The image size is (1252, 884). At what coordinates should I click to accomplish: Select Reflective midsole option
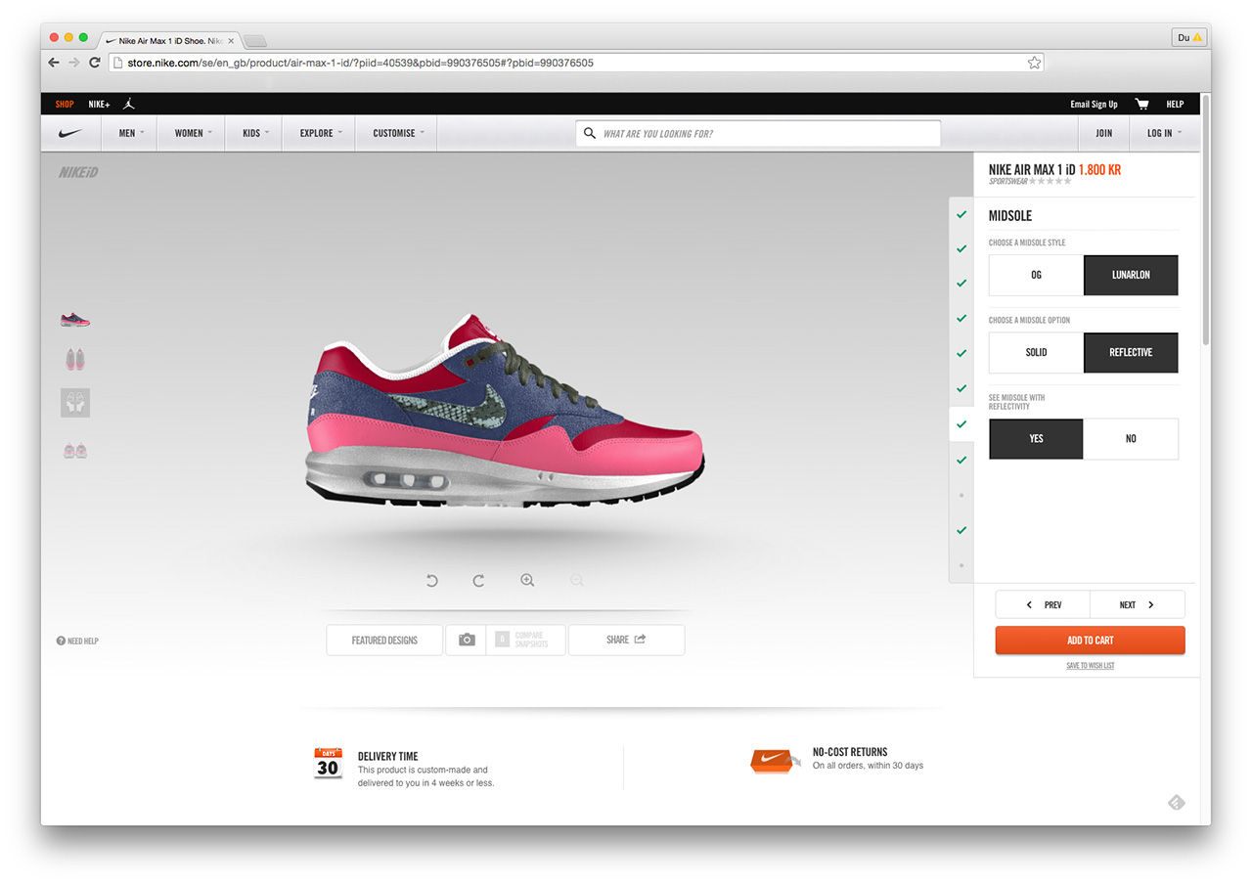(x=1131, y=352)
